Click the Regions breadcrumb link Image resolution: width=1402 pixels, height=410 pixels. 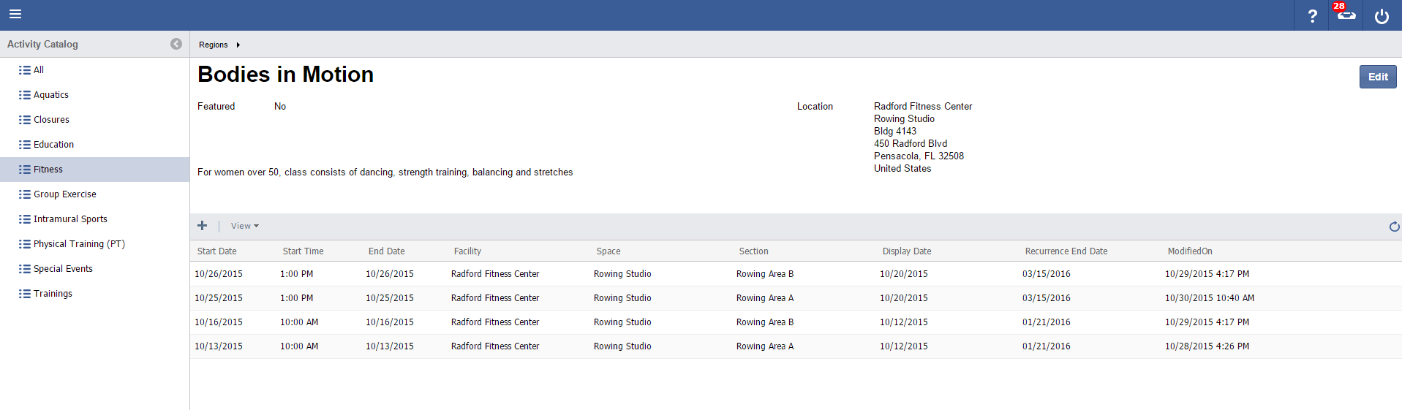pyautogui.click(x=213, y=45)
